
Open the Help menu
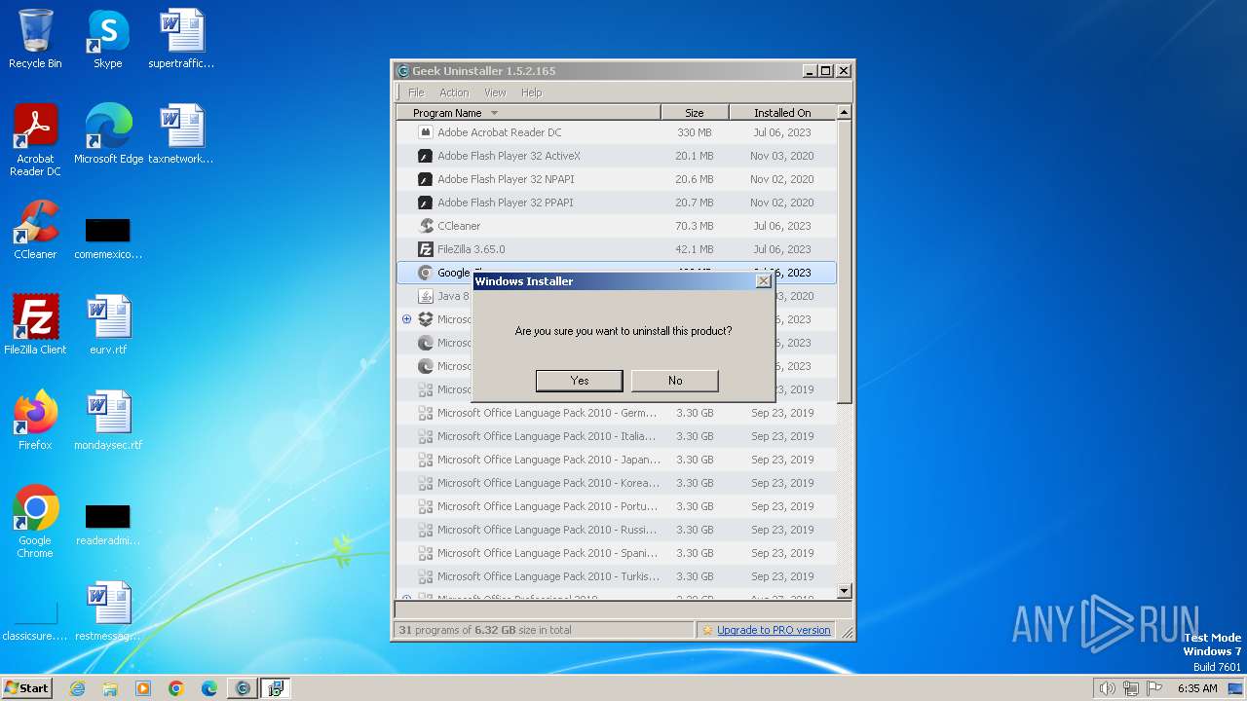(531, 92)
